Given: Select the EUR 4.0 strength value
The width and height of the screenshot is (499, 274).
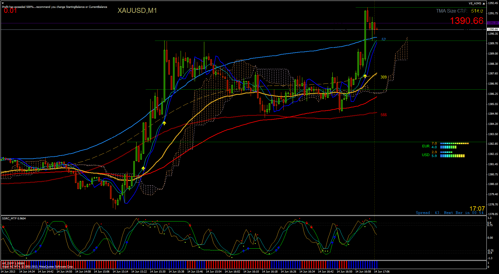Looking at the screenshot, I should tap(434, 147).
